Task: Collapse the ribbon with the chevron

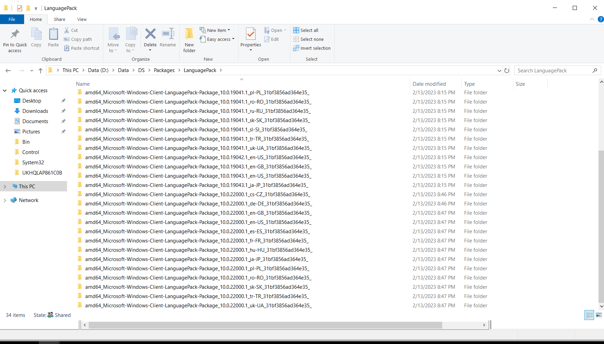Action: click(x=592, y=19)
